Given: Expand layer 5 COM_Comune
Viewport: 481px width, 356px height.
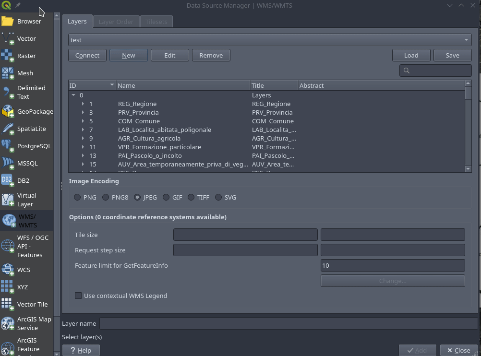Looking at the screenshot, I should point(83,121).
